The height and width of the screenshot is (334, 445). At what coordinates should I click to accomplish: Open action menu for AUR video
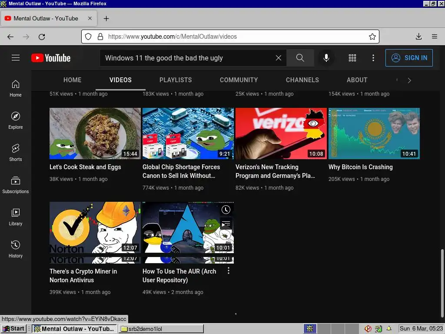point(229,271)
